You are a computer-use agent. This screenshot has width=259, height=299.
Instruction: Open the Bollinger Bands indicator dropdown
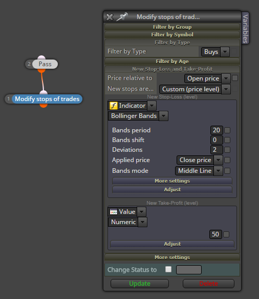click(138, 116)
